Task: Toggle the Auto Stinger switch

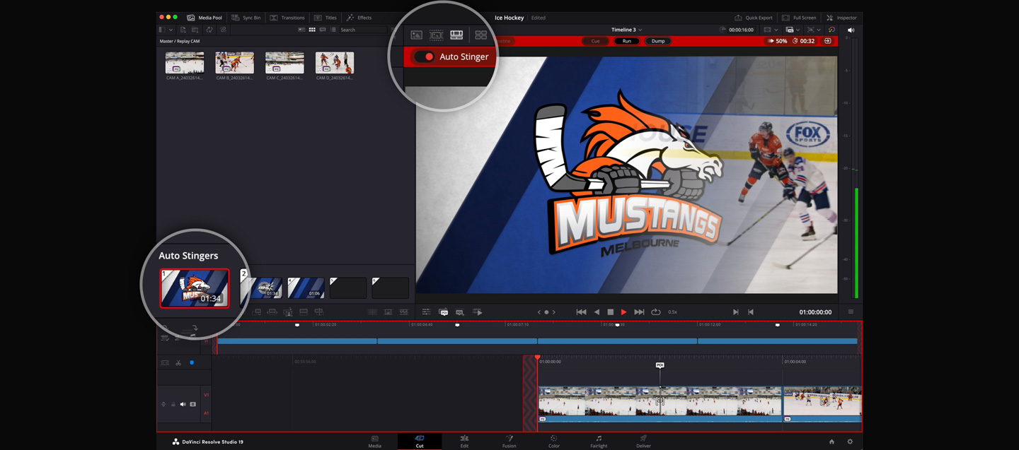Action: (425, 57)
